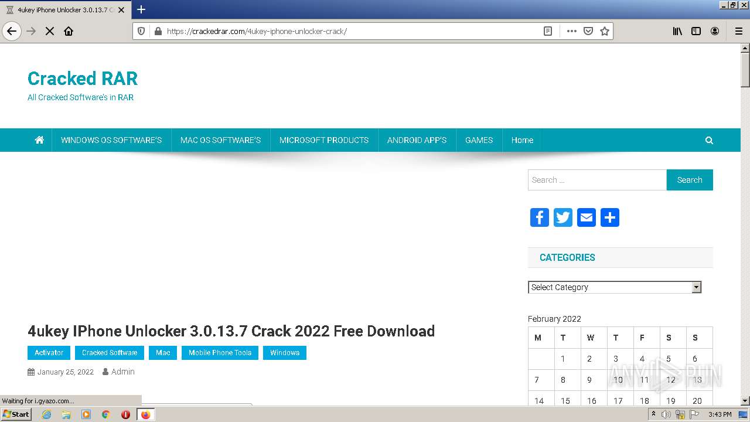Open MAC OS SOFTWARE'S menu
The image size is (750, 422).
[220, 140]
